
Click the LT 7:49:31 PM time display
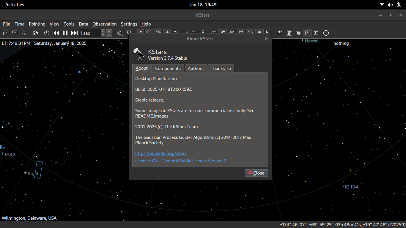(16, 43)
